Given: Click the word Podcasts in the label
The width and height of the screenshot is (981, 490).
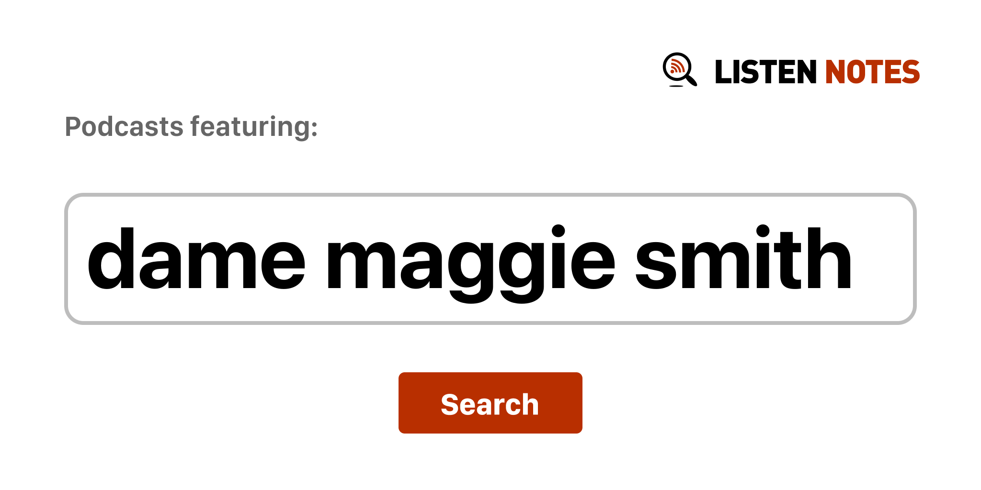Looking at the screenshot, I should [x=125, y=127].
